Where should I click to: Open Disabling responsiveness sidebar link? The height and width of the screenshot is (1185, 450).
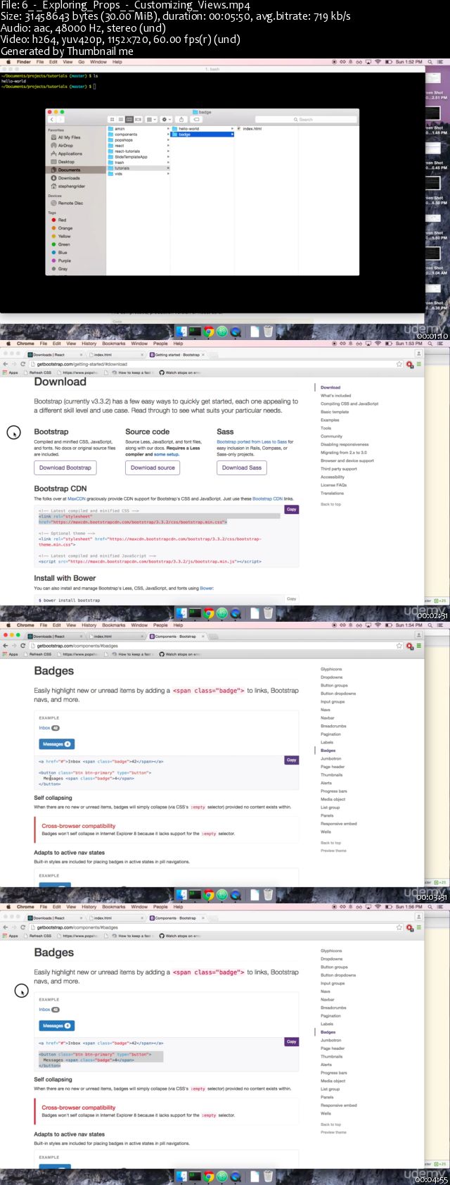click(345, 444)
